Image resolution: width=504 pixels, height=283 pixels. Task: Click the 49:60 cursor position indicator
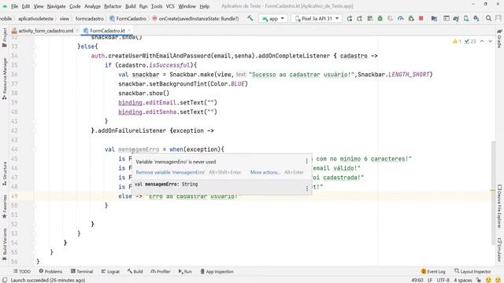click(417, 280)
